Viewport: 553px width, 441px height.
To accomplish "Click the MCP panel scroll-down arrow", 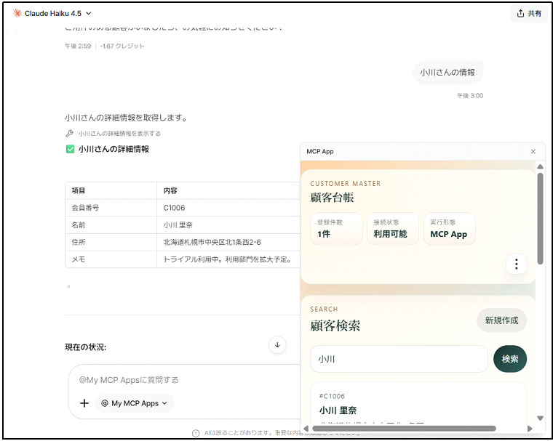I will click(540, 418).
